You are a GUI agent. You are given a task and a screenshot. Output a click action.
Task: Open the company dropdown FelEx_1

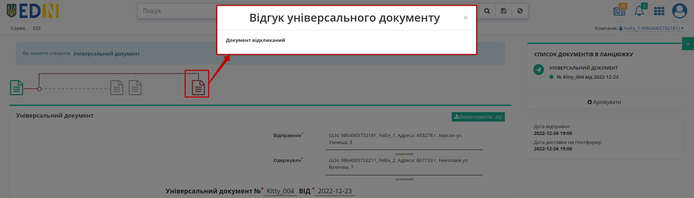click(x=651, y=28)
